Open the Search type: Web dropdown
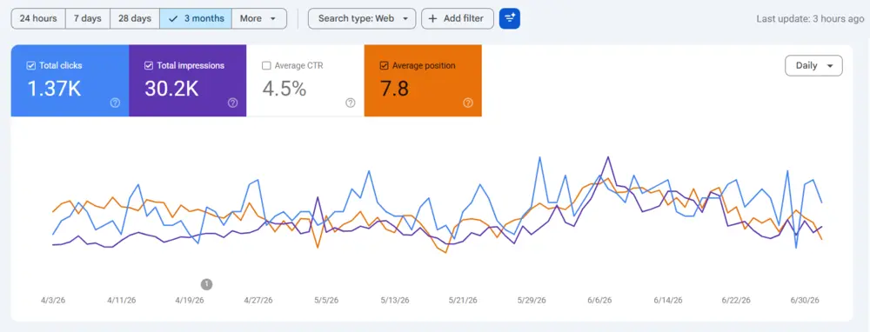 tap(362, 18)
